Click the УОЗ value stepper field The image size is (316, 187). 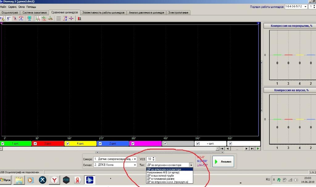(x=151, y=159)
